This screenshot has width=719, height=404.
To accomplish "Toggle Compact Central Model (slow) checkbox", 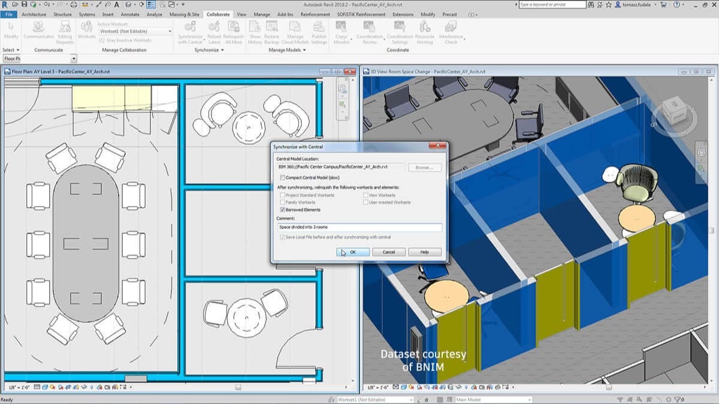I will 282,177.
